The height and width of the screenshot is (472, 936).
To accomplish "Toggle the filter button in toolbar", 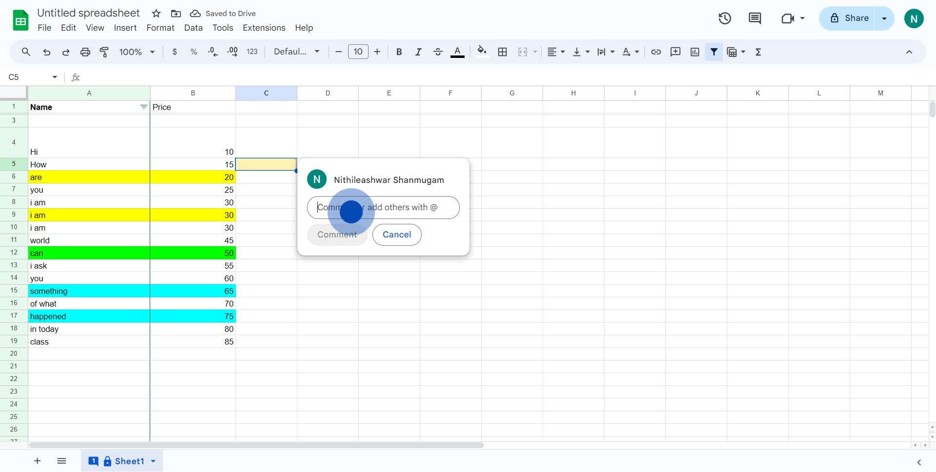I will 714,52.
